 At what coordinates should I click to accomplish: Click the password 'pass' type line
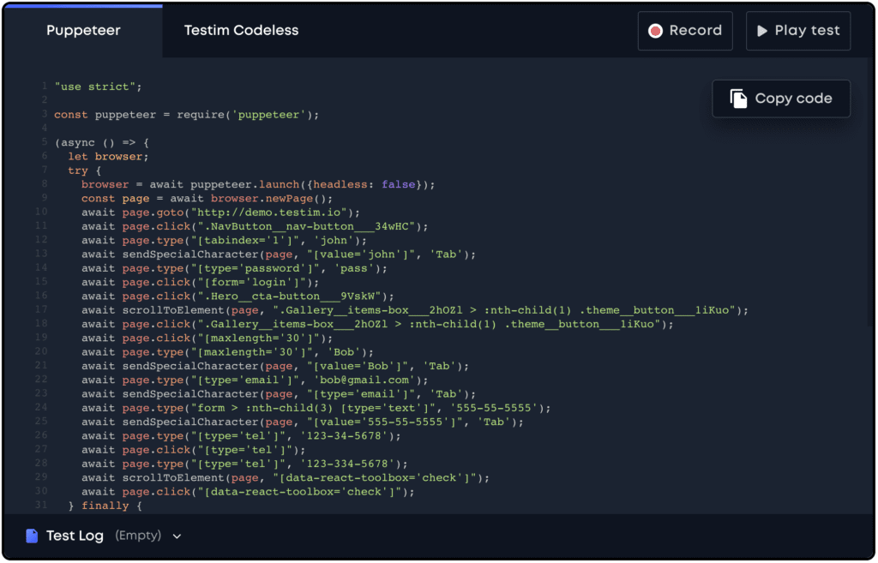pos(234,268)
